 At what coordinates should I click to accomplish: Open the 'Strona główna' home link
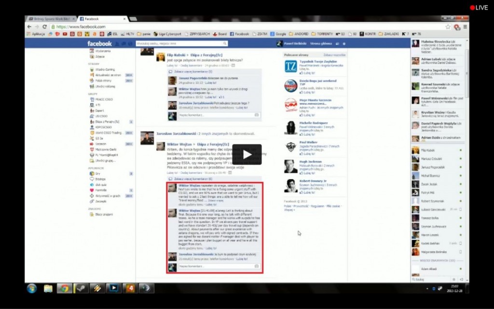[x=321, y=44]
